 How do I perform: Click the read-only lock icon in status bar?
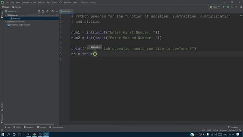click(x=240, y=130)
